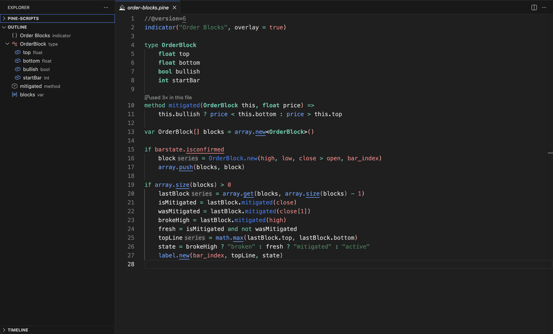This screenshot has width=553, height=334.
Task: Click the mitigated method icon
Action: pos(15,86)
